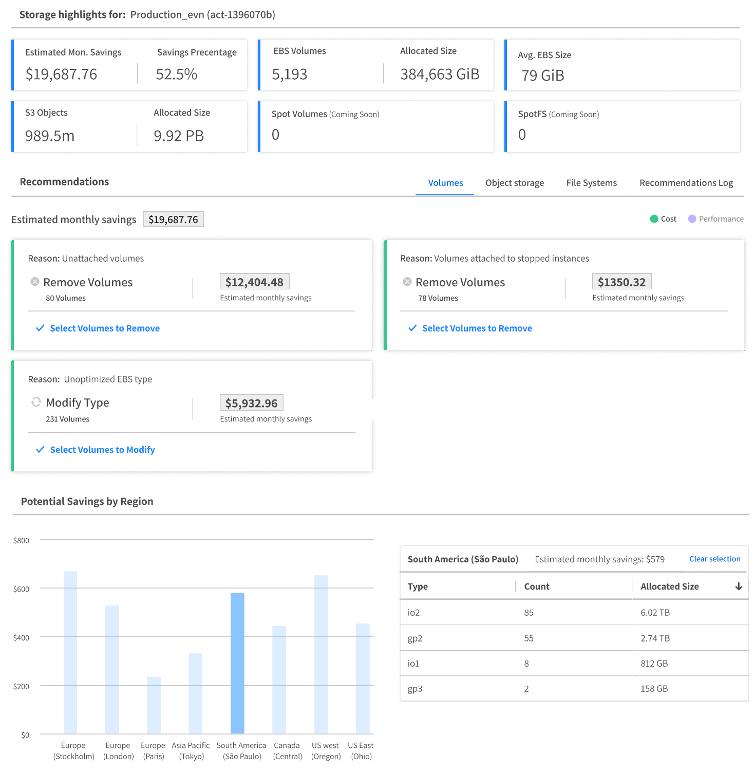Open the Volumes tab

[445, 183]
